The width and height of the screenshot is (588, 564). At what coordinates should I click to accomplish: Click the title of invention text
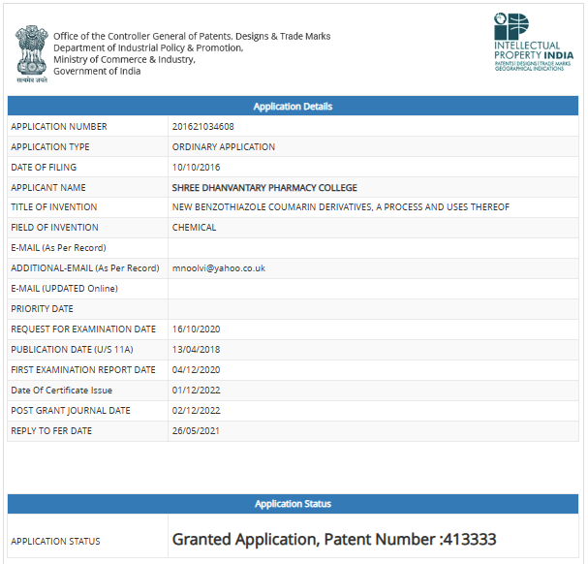coord(341,207)
